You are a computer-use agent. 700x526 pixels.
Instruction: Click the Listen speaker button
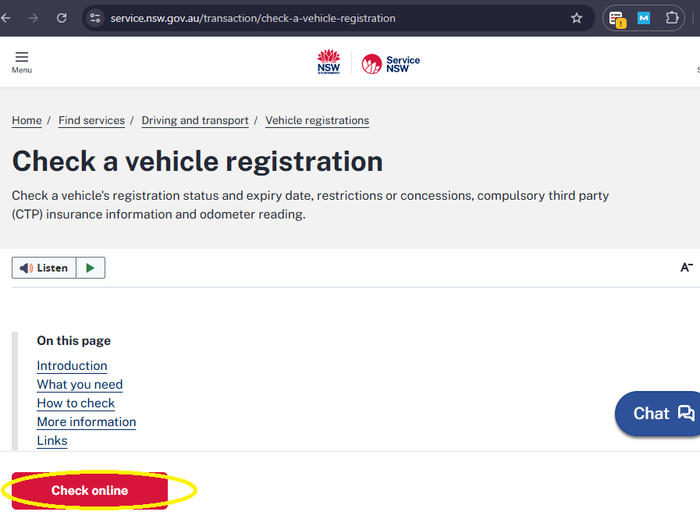[x=44, y=268]
